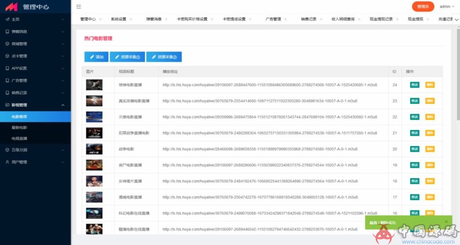The image size is (460, 245).
Task: Close the 收入明细查询 tab
Action: tap(359, 19)
